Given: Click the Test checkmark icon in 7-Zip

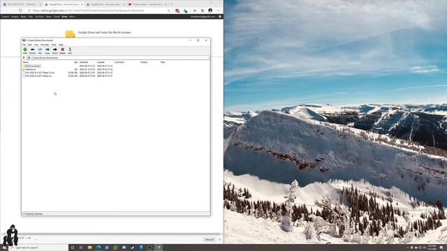Looking at the screenshot, I should click(40, 50).
